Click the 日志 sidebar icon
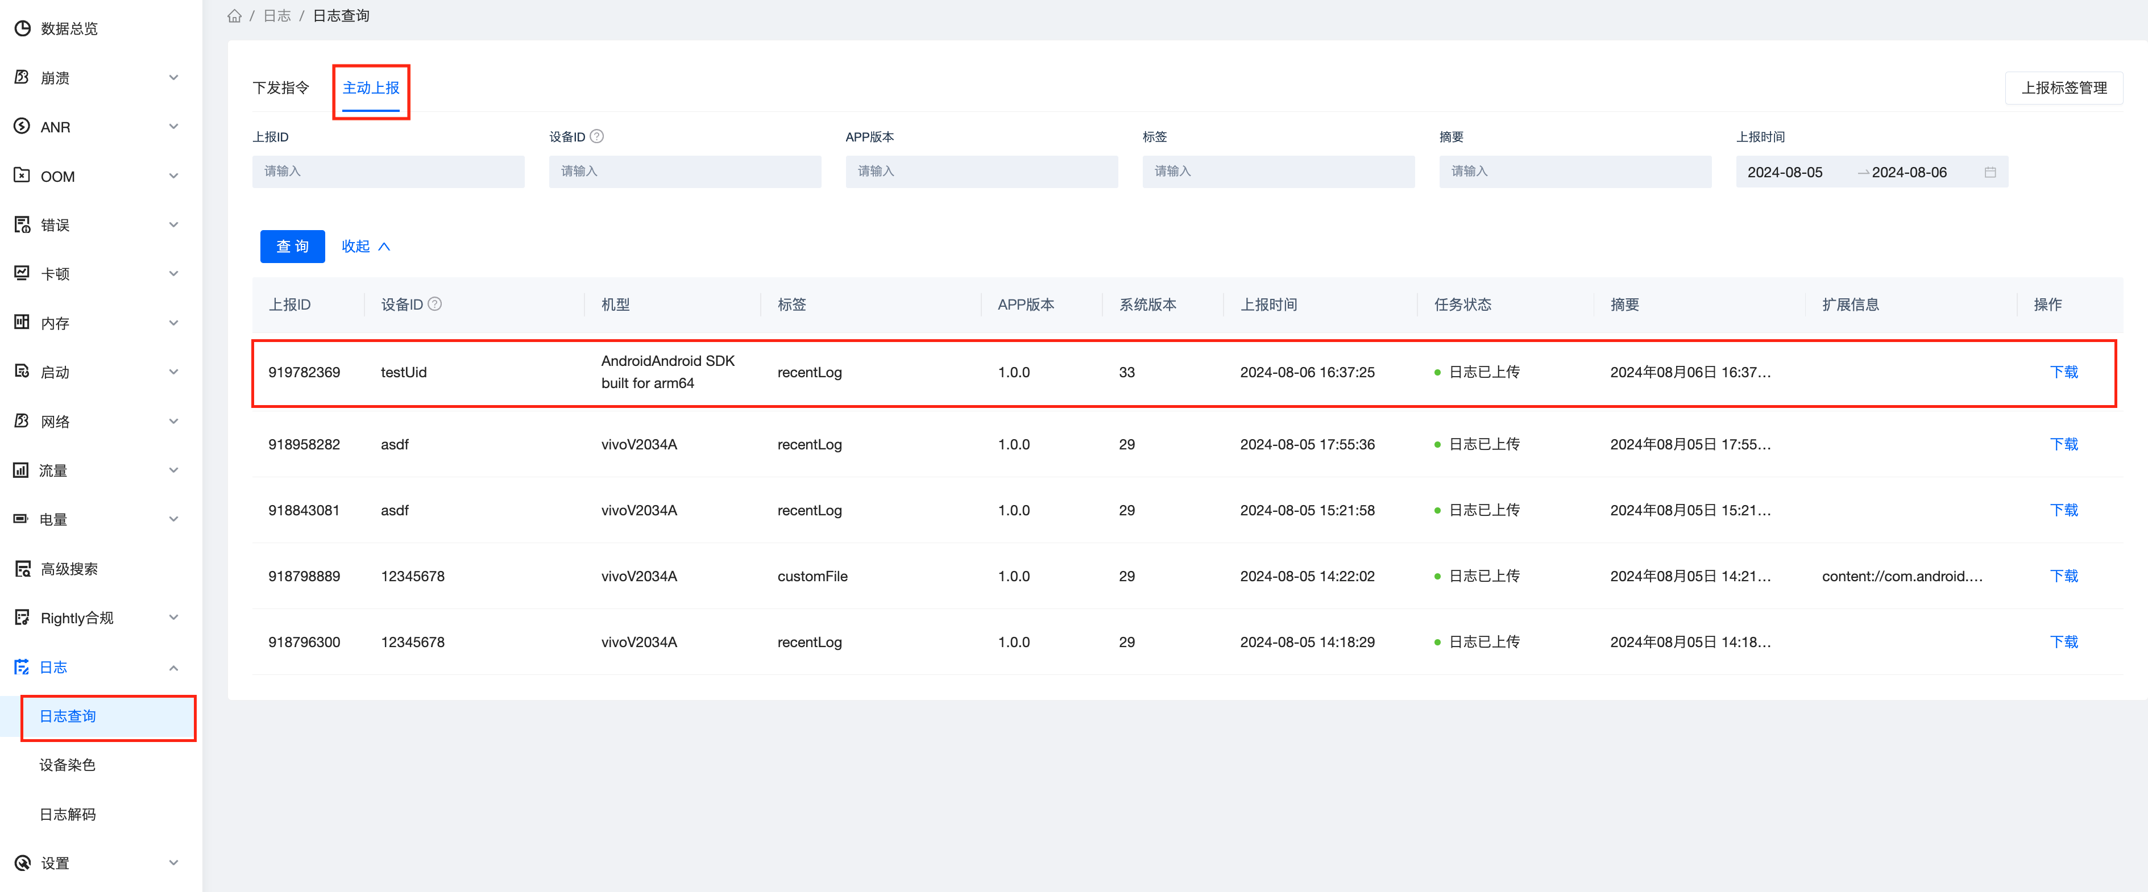This screenshot has width=2148, height=892. tap(21, 667)
